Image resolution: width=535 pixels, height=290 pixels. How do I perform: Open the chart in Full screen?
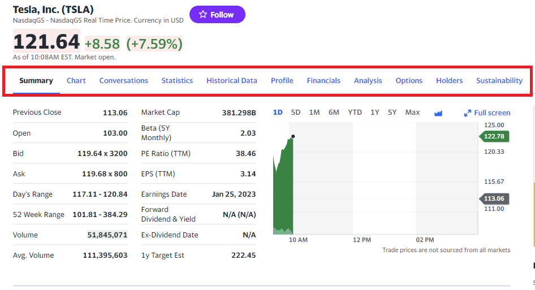(x=487, y=113)
